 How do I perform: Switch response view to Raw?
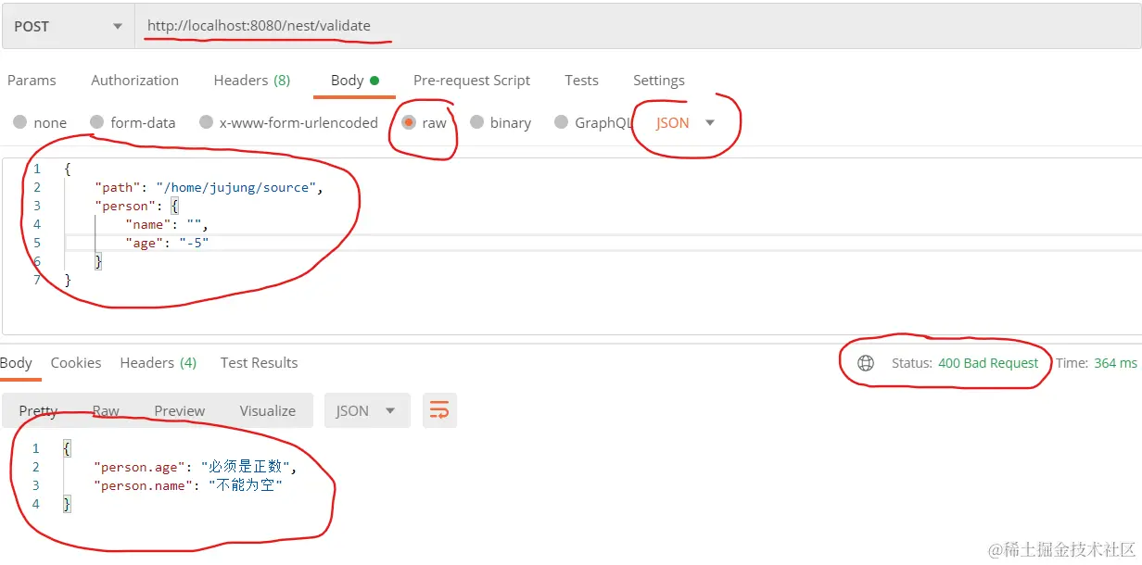click(x=106, y=411)
